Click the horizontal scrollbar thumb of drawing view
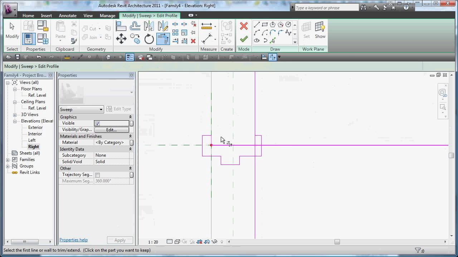The width and height of the screenshot is (458, 257). (x=337, y=242)
